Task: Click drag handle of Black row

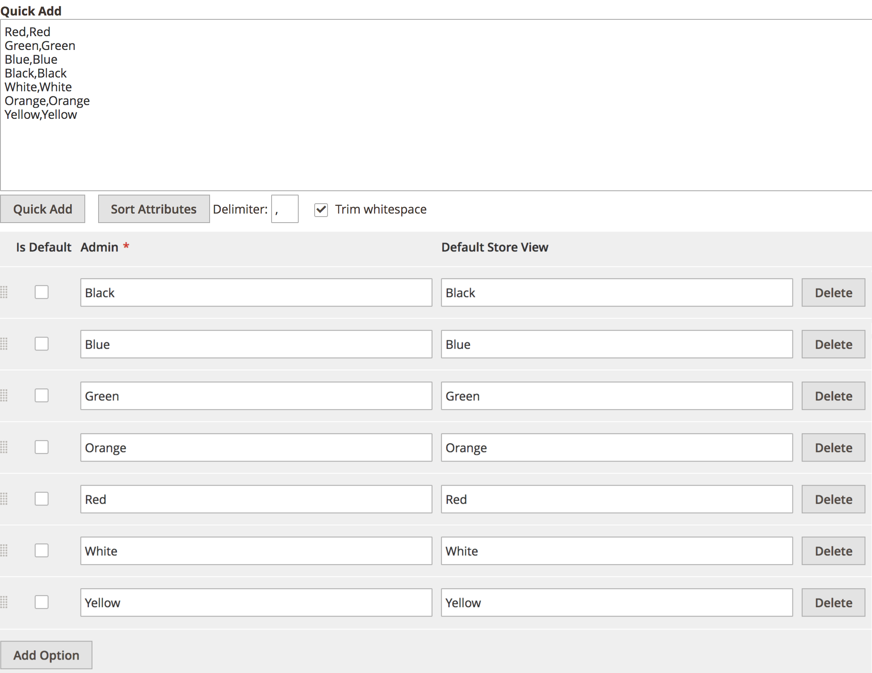Action: coord(4,292)
